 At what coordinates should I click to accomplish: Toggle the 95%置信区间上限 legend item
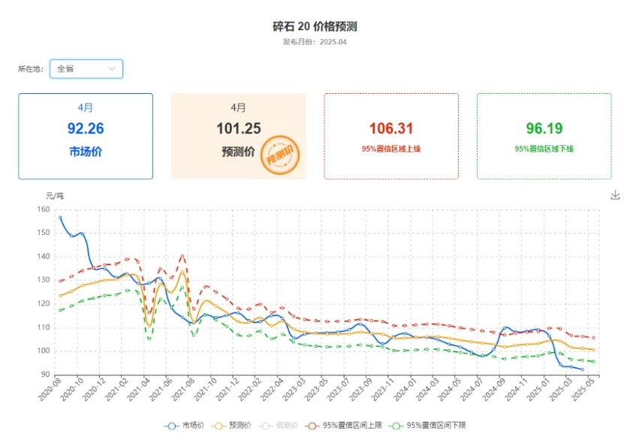click(x=343, y=426)
